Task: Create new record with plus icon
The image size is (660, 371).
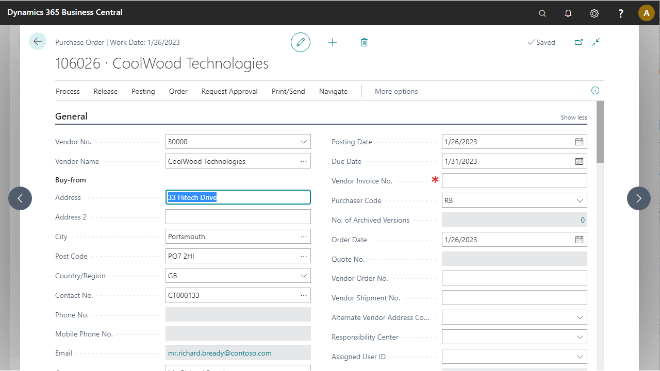Action: coord(333,42)
